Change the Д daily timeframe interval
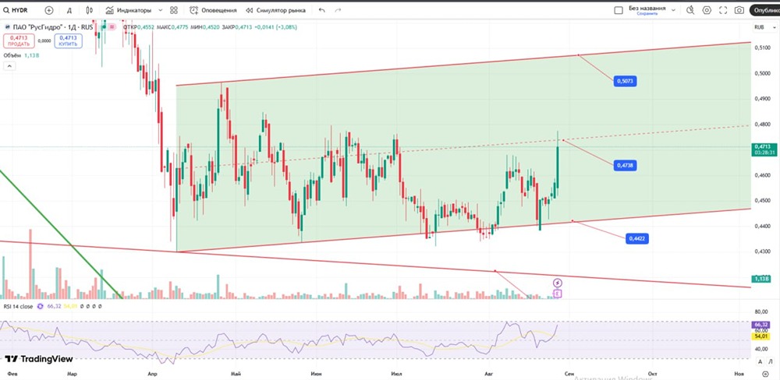The width and height of the screenshot is (780, 380). (x=69, y=10)
